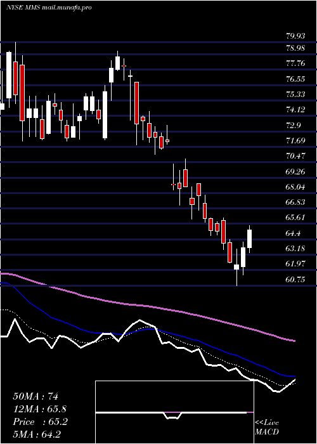317x444 pixels.
Task: Select the 71.69 price level label
Action: click(x=296, y=140)
